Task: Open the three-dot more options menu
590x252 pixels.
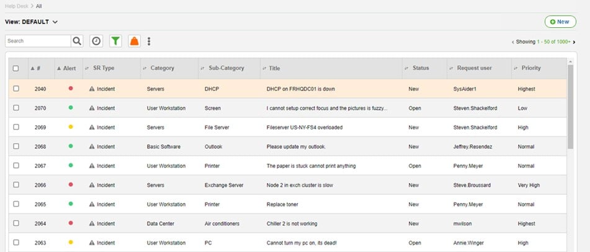Action: tap(149, 41)
